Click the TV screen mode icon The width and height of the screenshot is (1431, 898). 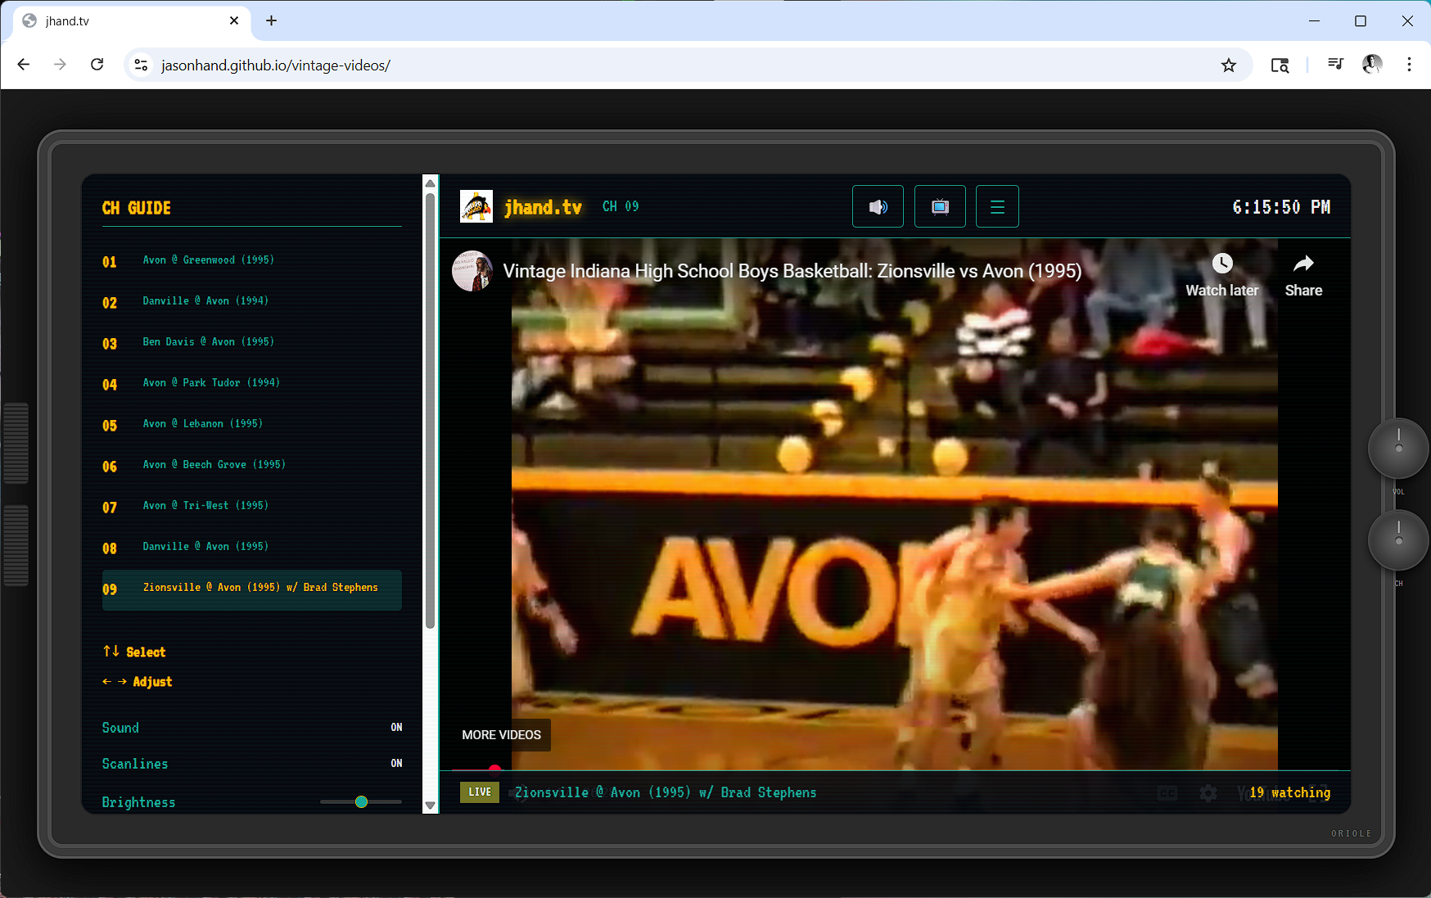(940, 207)
